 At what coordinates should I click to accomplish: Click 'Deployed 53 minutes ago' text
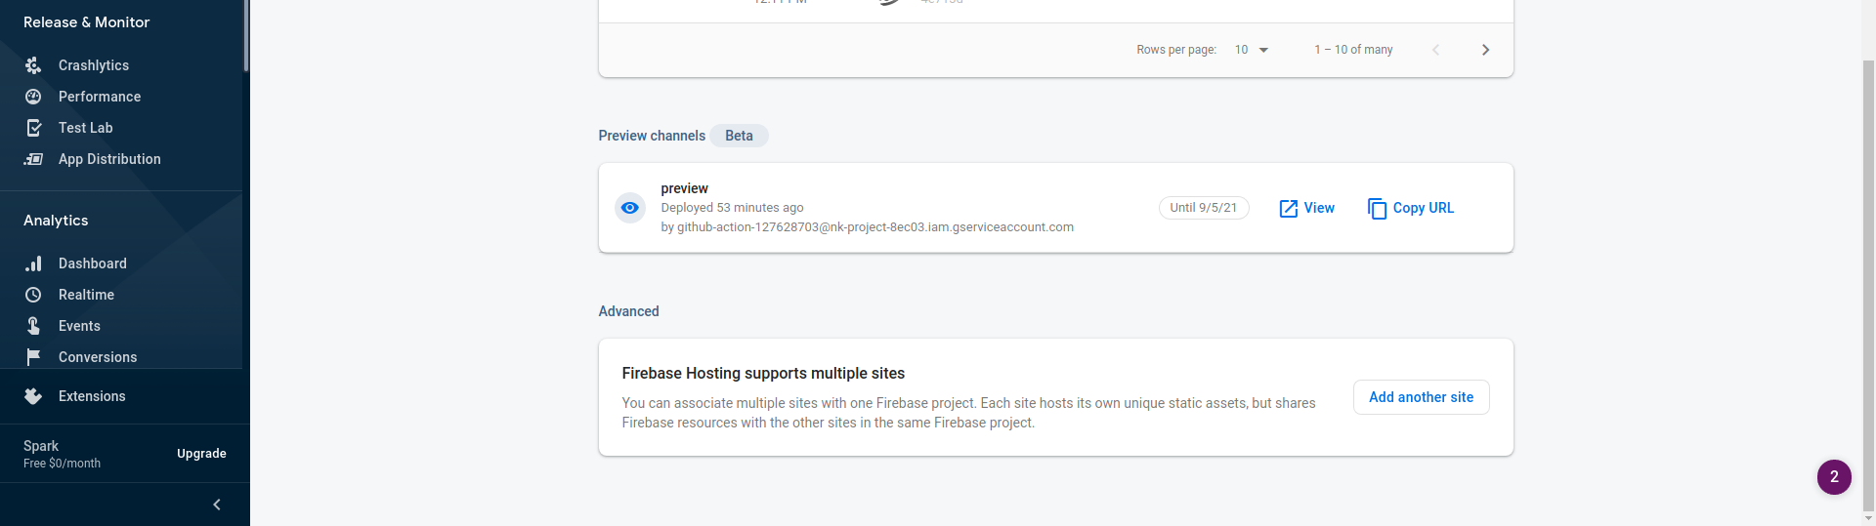tap(732, 208)
